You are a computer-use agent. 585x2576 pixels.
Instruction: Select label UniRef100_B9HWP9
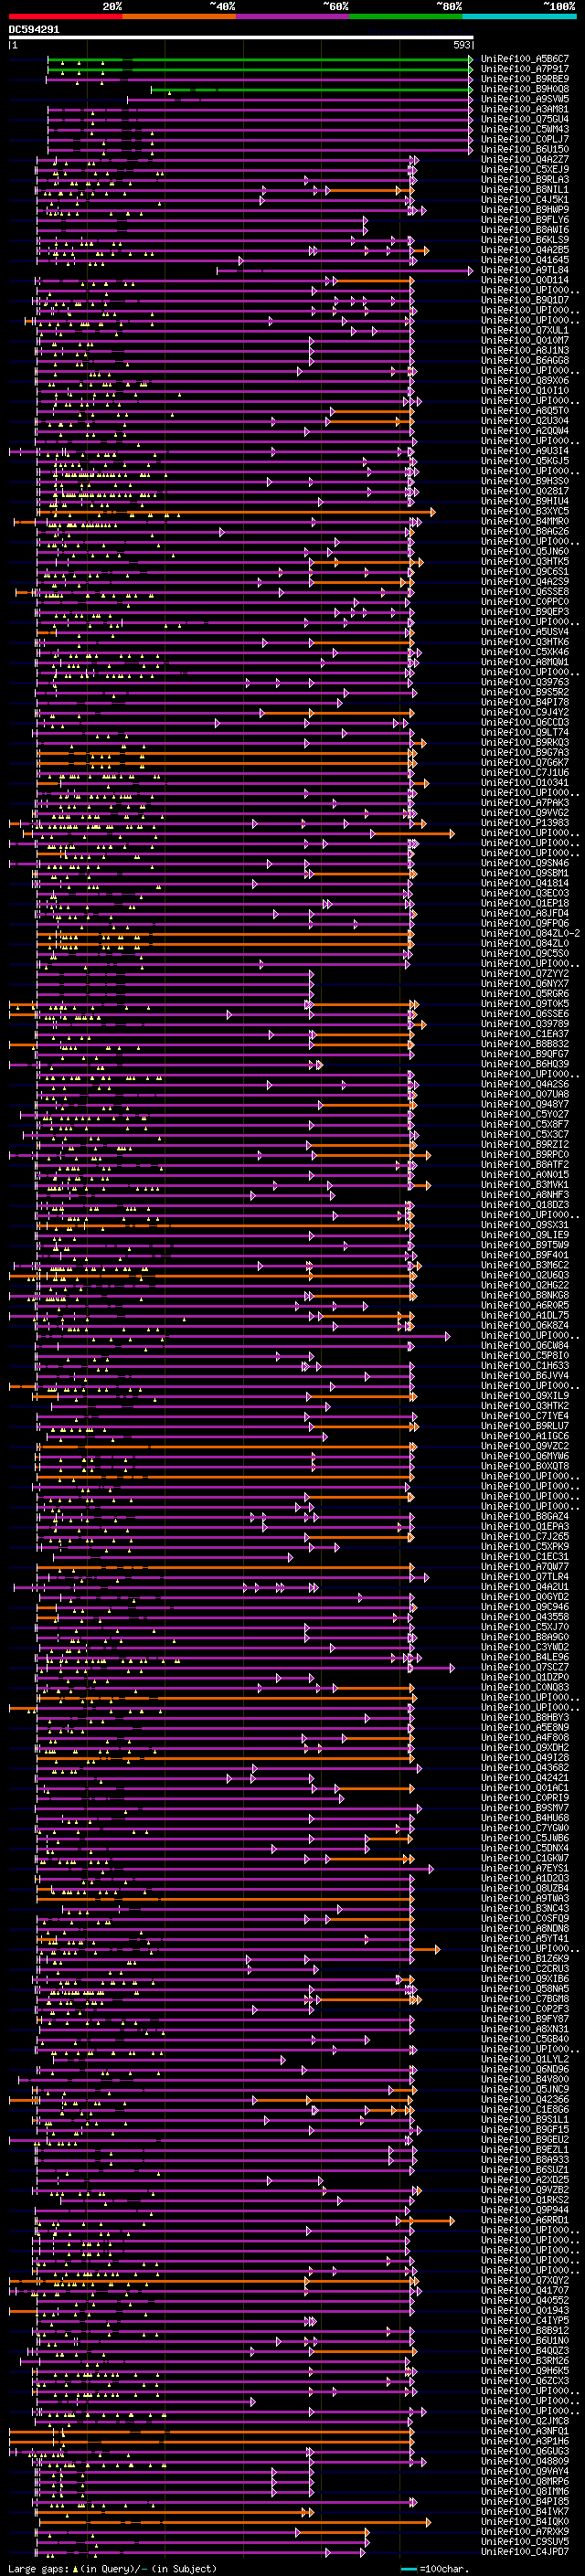click(x=525, y=209)
